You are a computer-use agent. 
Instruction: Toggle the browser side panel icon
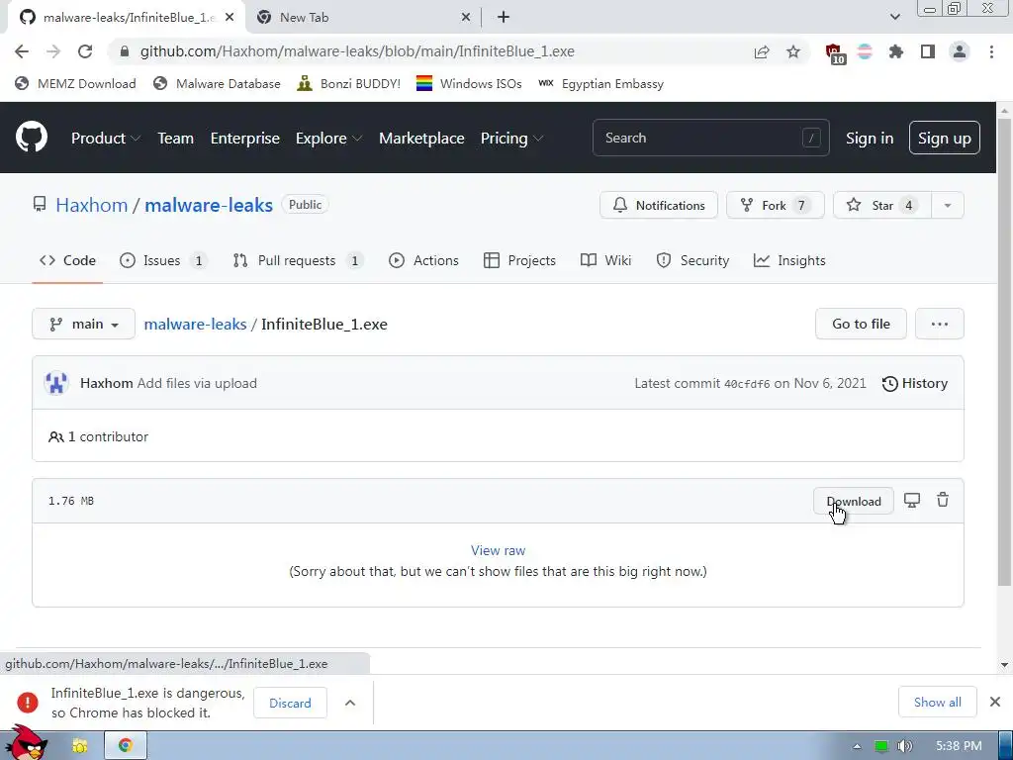coord(928,51)
